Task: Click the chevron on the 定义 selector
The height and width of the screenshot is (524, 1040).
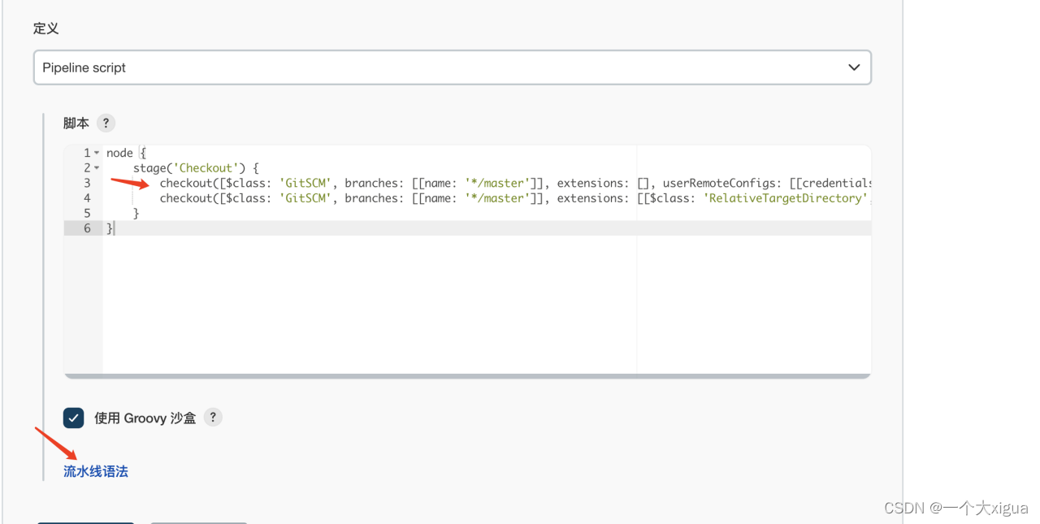Action: (852, 67)
